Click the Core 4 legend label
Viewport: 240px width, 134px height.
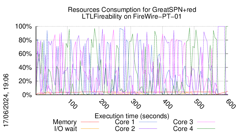coord(183,129)
